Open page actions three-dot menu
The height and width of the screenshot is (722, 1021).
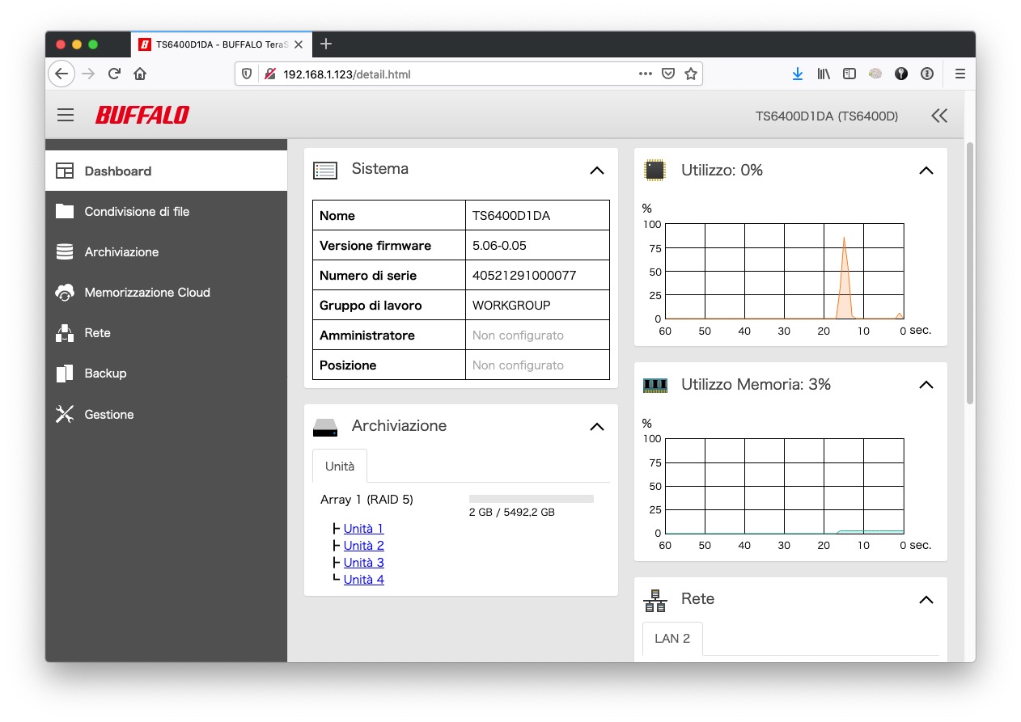645,74
